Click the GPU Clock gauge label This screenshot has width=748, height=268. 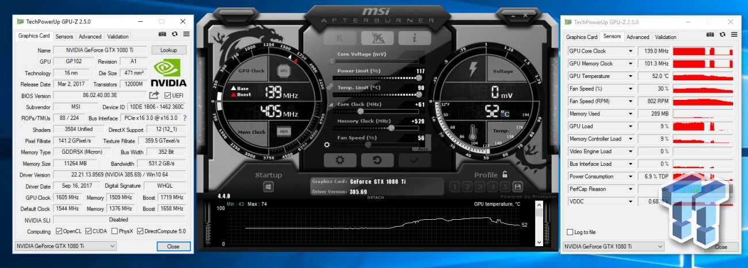251,71
